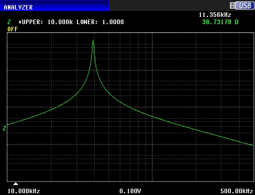255x195 pixels.
Task: Click the USB text badge
Action: 245,5
